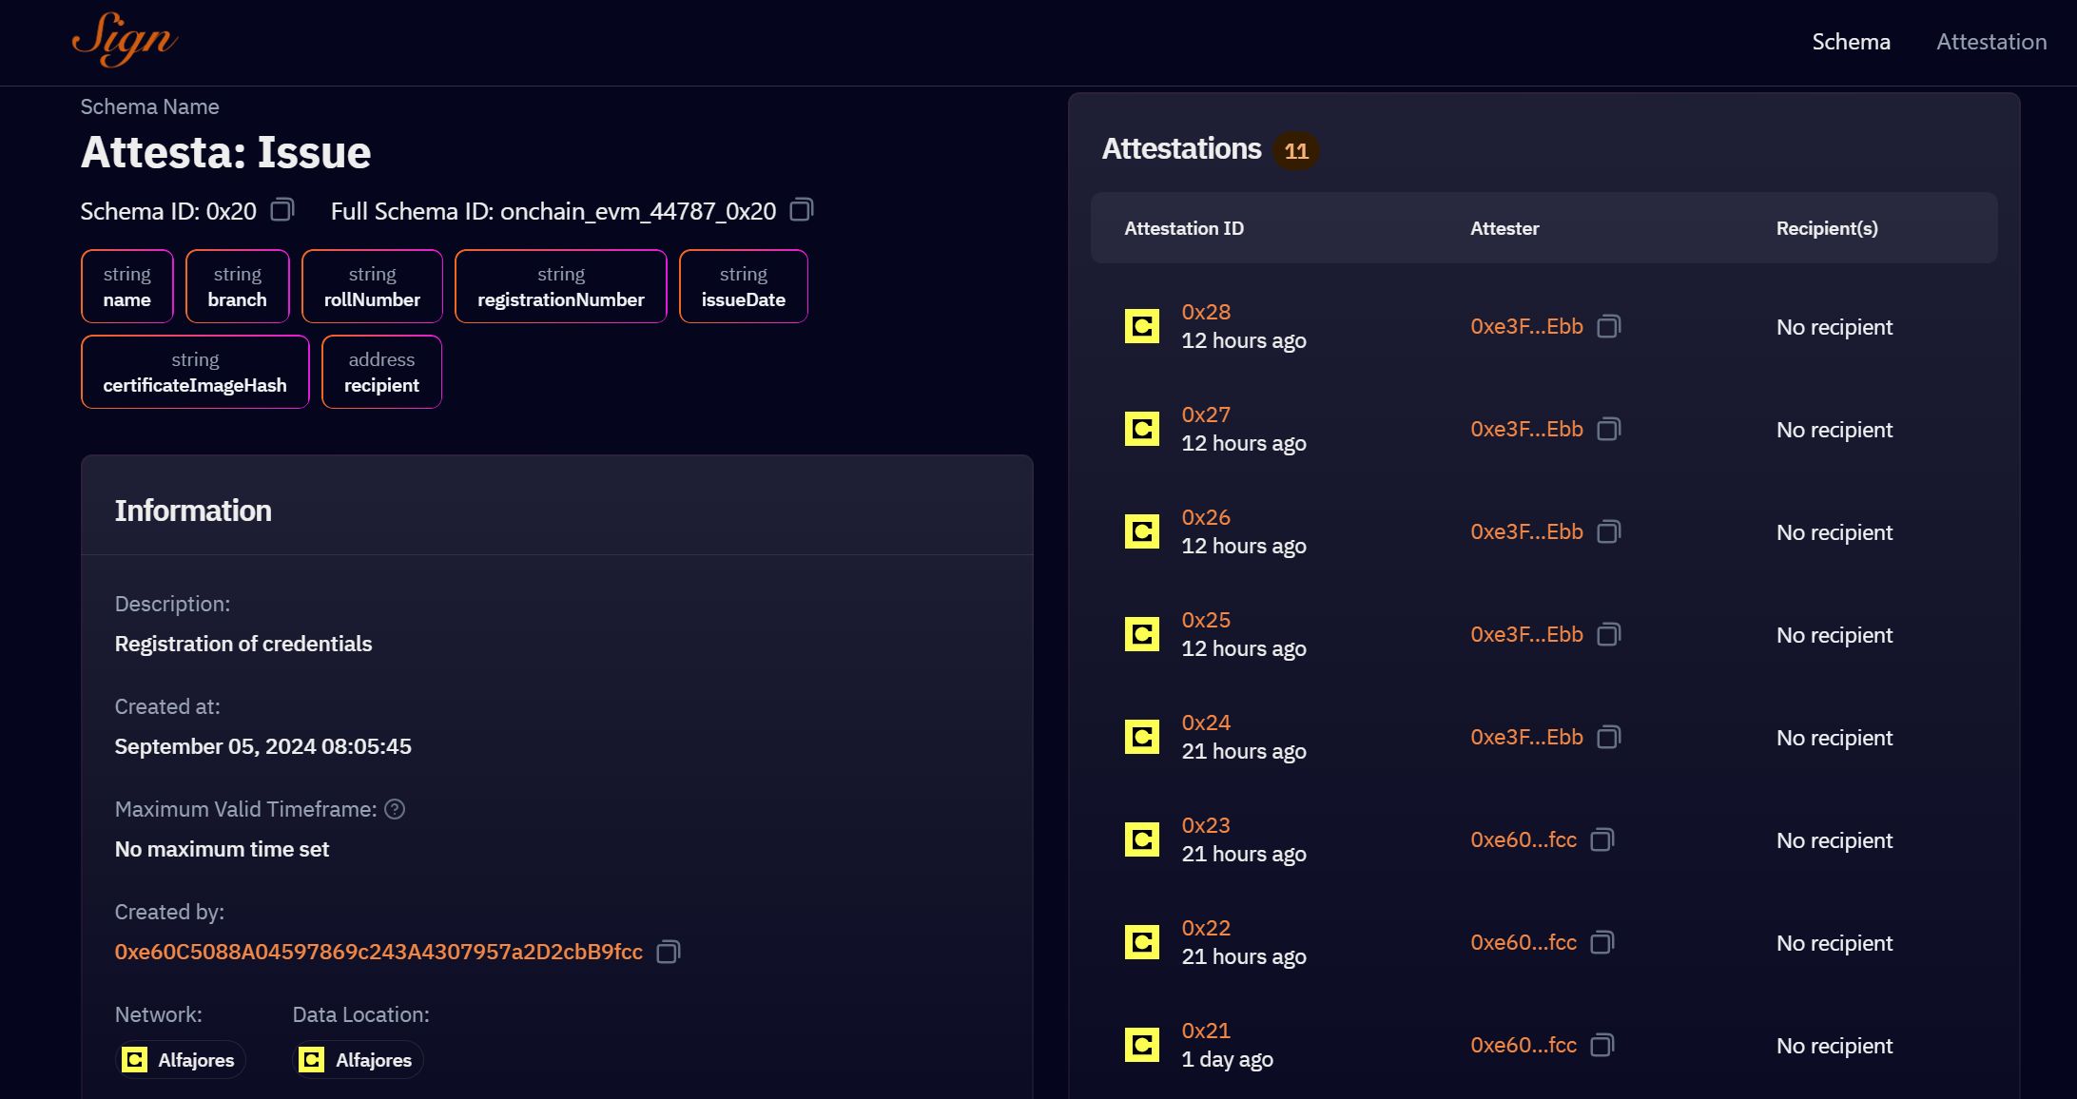Screen dimensions: 2077x1099
Task: Select the created date September 05, 2024 08:05:45
Action: 263,746
